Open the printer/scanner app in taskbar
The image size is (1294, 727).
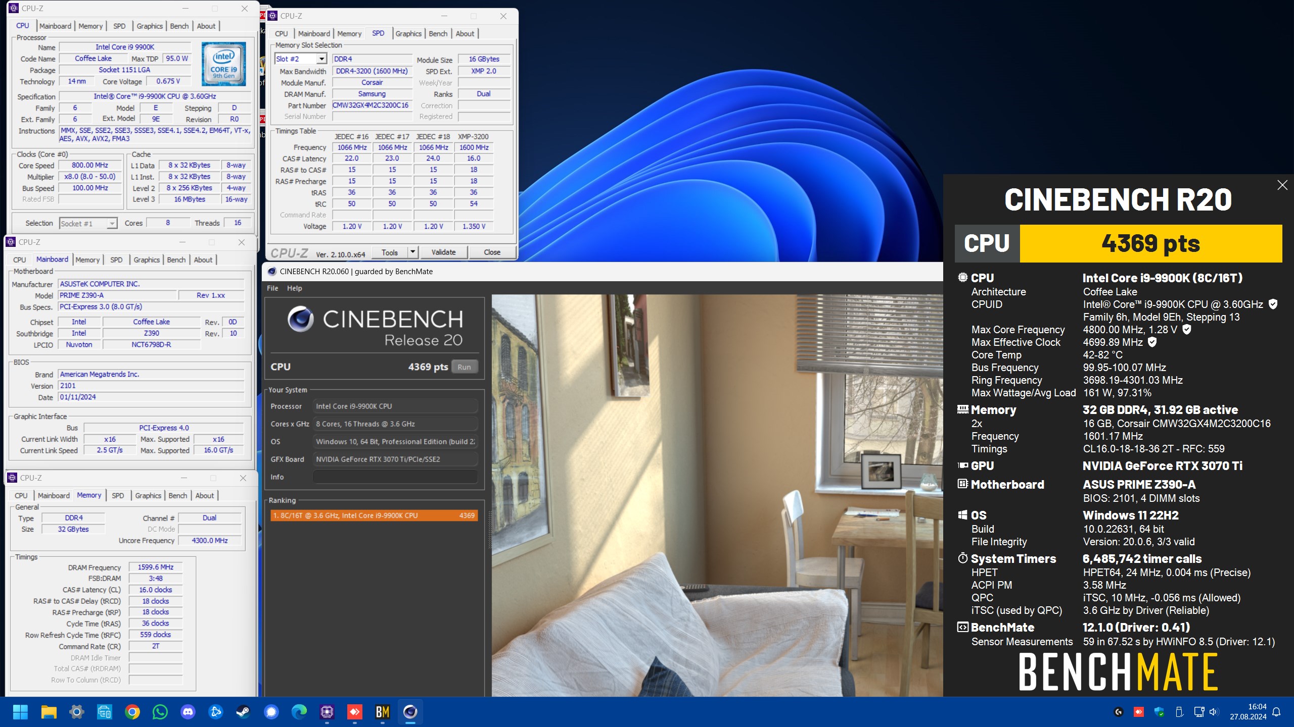(105, 712)
